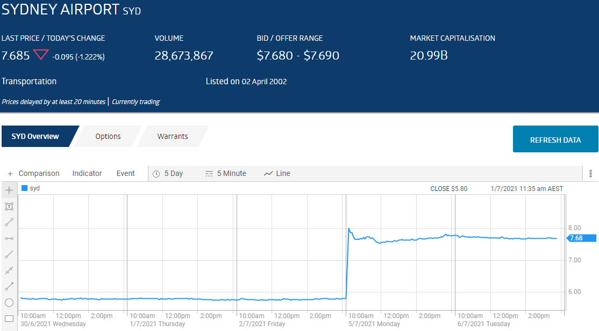The image size is (599, 331).
Task: Select the ray line drawing tool
Action: [x=9, y=254]
